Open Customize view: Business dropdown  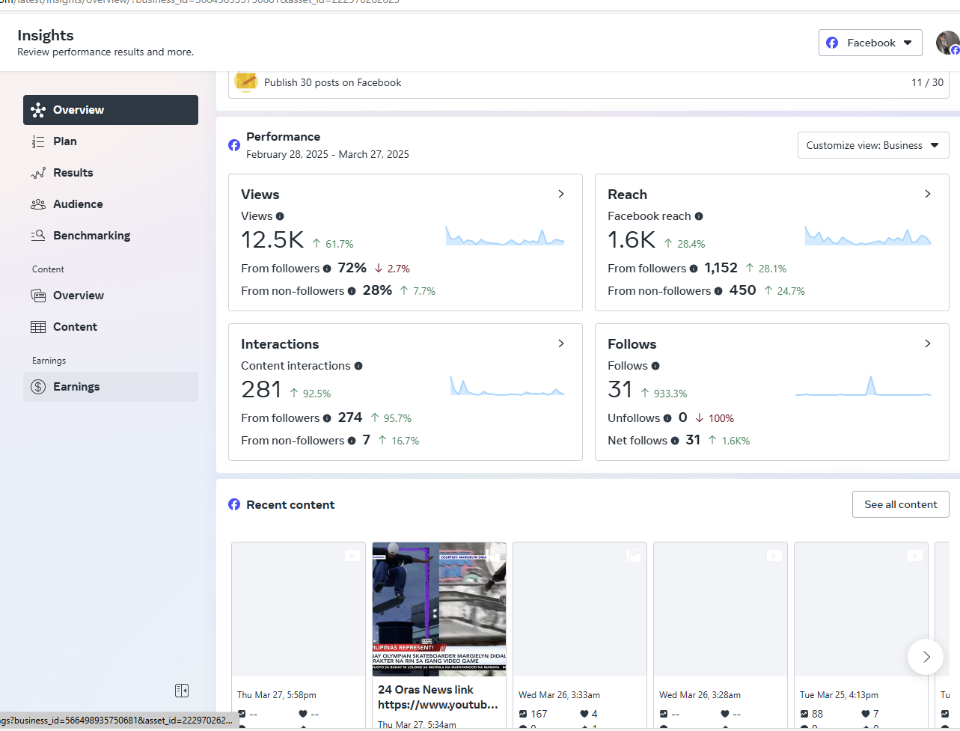pyautogui.click(x=873, y=145)
